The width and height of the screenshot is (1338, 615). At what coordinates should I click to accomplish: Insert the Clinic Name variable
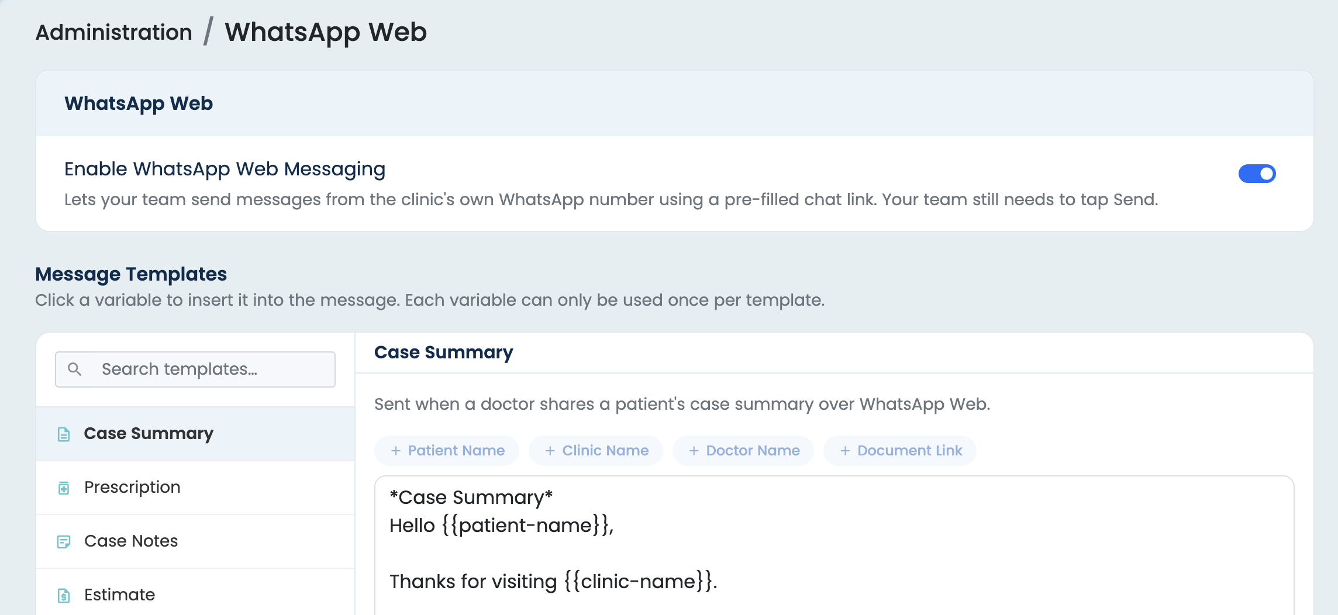[596, 451]
